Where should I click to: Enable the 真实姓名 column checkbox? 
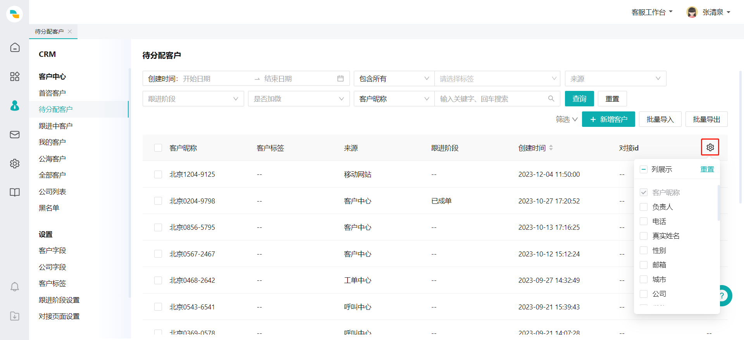644,236
